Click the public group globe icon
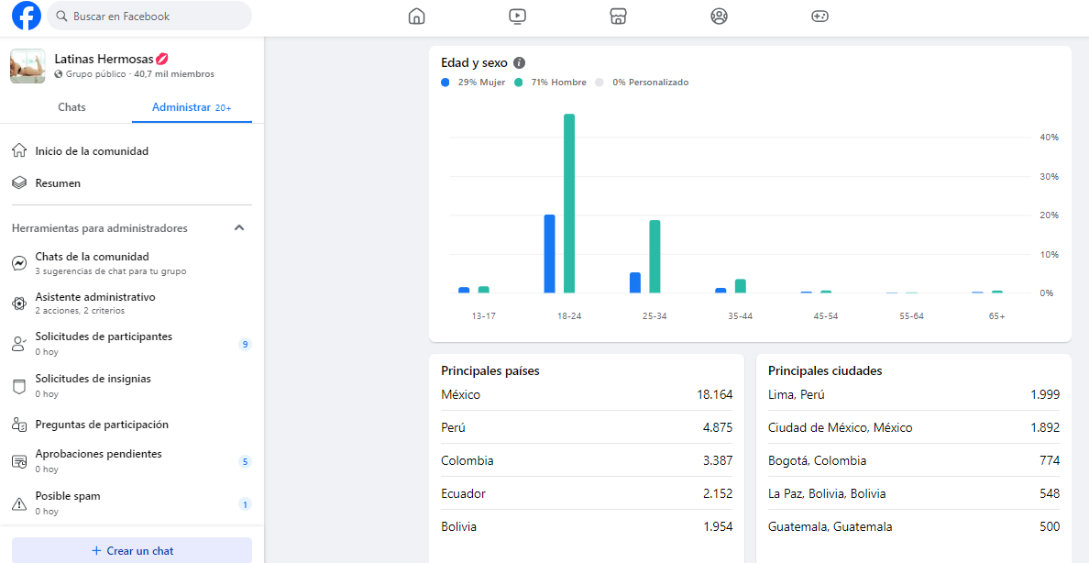Image resolution: width=1089 pixels, height=563 pixels. [x=59, y=73]
